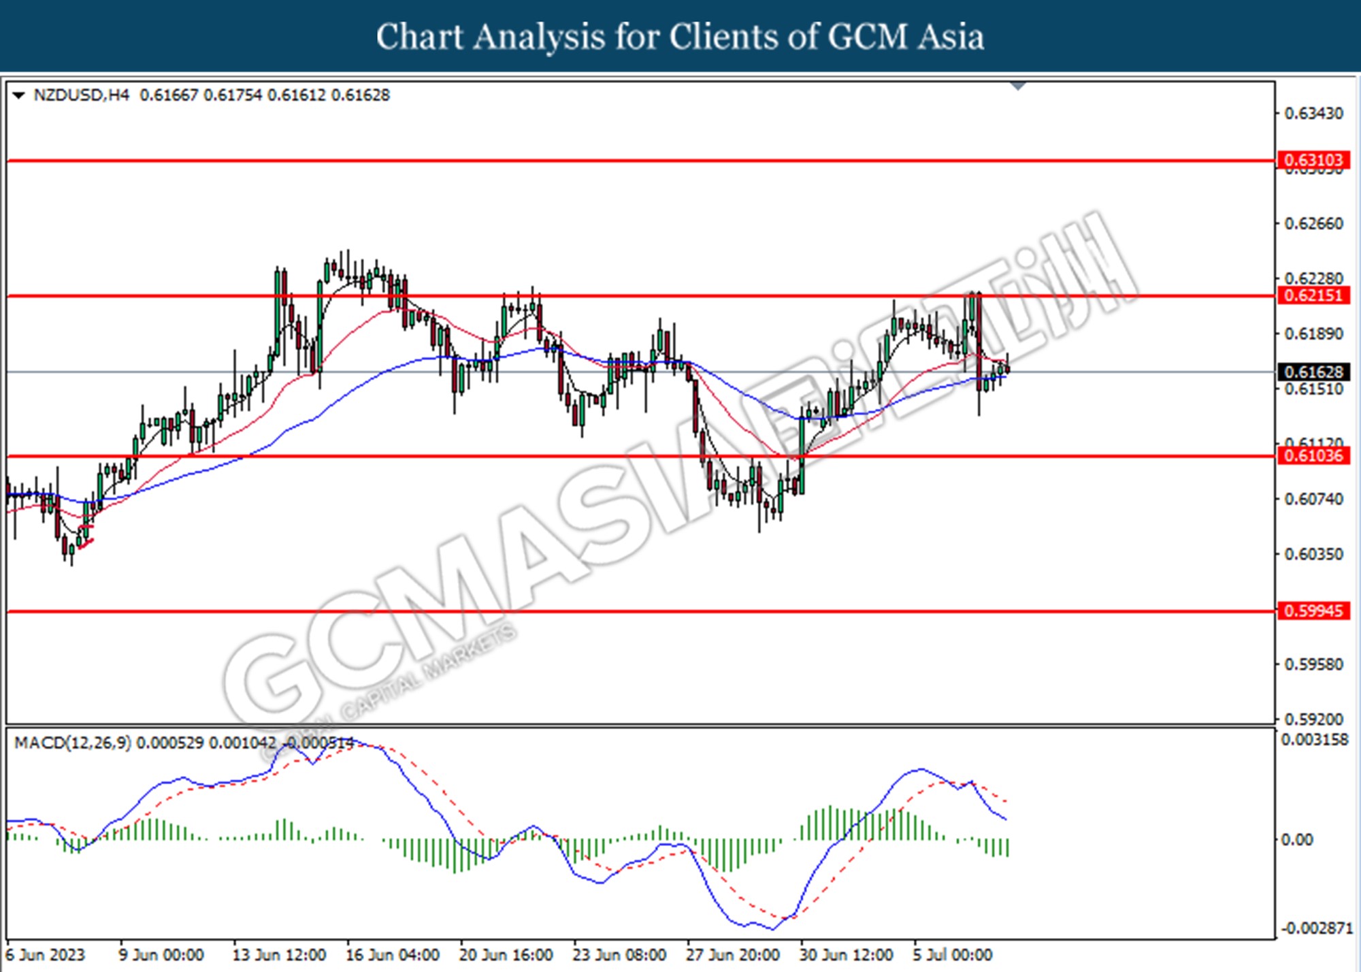Click the 5 Jul 00:00 time label

pyautogui.click(x=953, y=955)
